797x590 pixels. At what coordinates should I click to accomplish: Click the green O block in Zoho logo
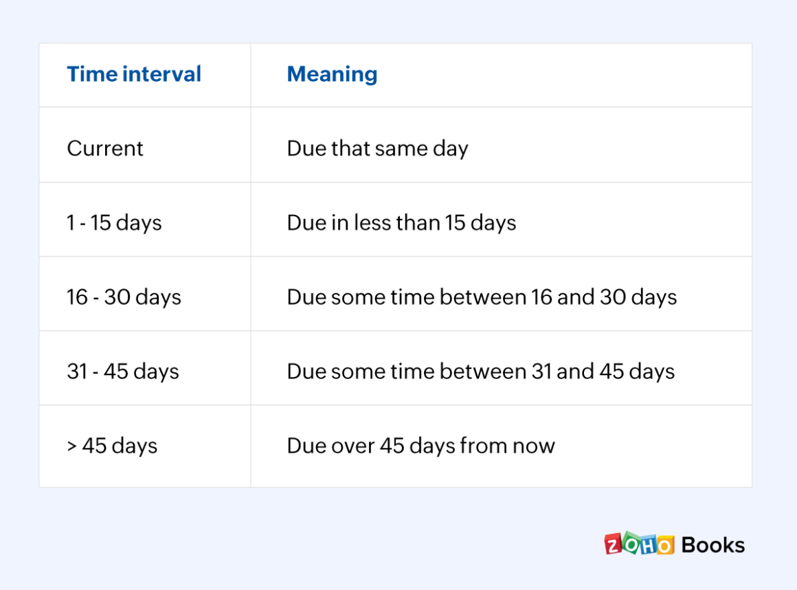[631, 544]
